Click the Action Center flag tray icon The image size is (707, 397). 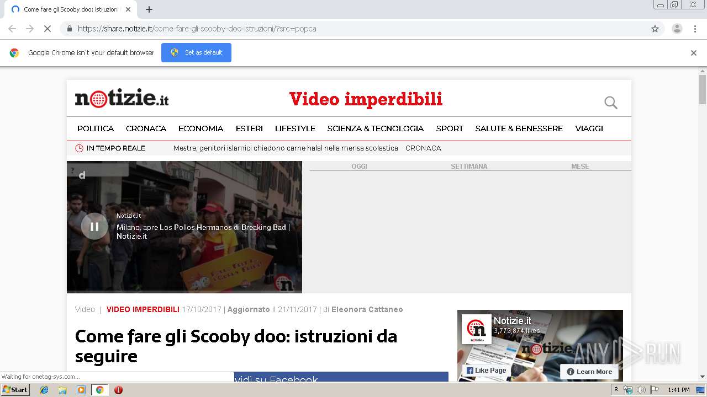[653, 390]
